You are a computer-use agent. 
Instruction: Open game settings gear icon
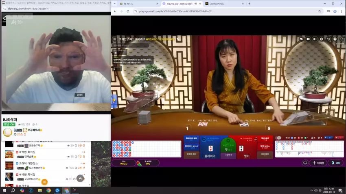pyautogui.click(x=322, y=39)
